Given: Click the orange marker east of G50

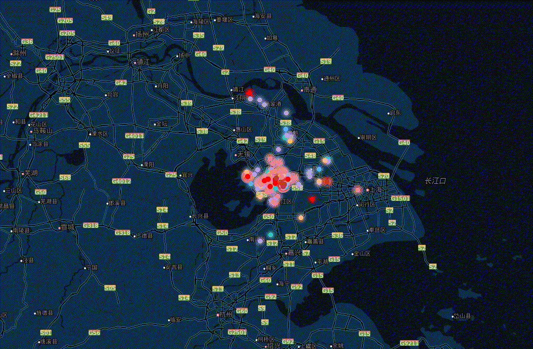Looking at the screenshot, I should [301, 218].
